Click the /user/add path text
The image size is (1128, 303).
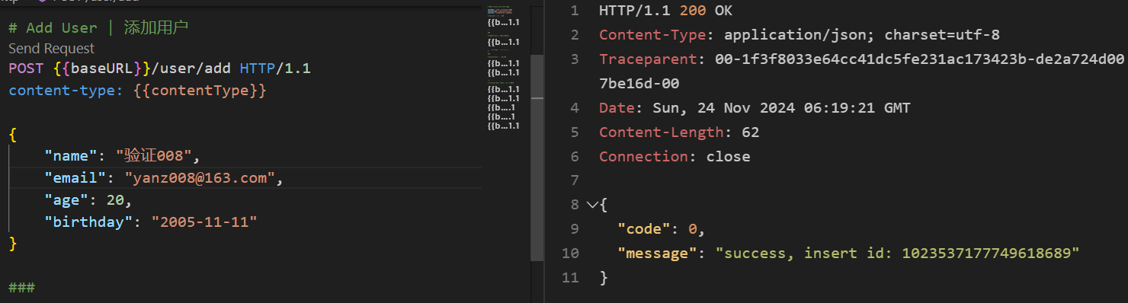point(191,69)
